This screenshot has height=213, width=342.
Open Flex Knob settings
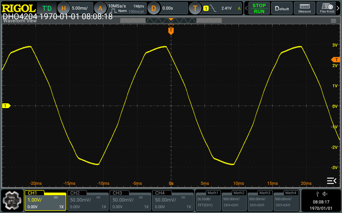[x=327, y=8]
